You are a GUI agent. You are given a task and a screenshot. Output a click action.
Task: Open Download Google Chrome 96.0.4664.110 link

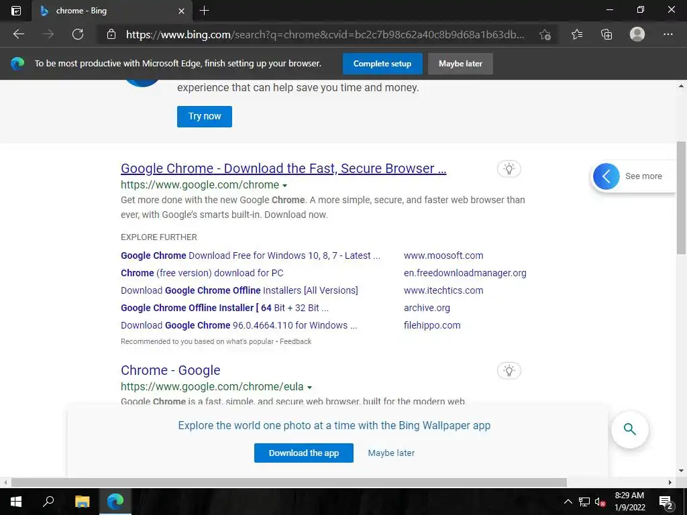(239, 325)
